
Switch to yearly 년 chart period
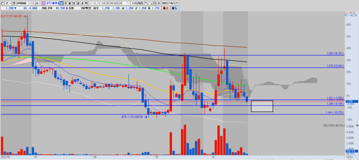coord(74,3)
